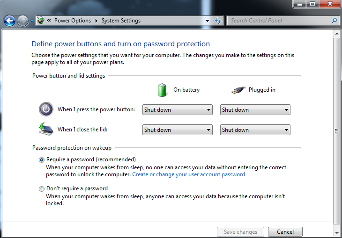Click the laptop lid close icon

[46, 129]
